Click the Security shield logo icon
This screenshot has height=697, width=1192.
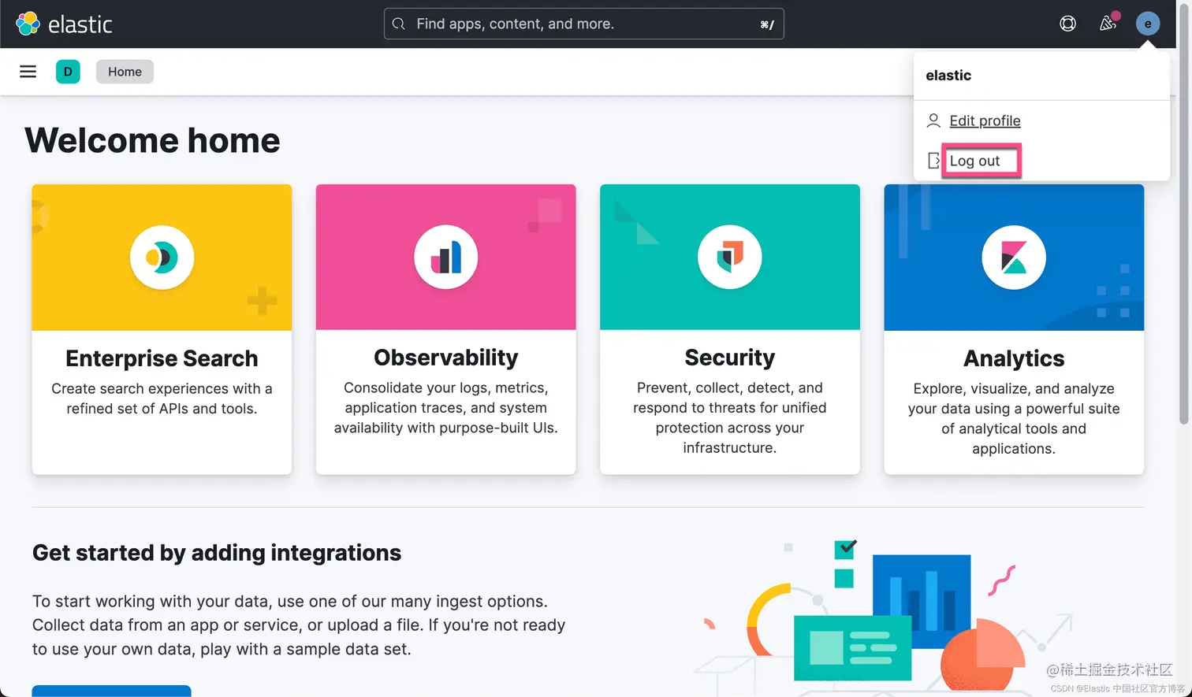729,258
